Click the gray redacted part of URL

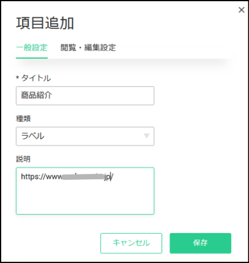point(83,177)
